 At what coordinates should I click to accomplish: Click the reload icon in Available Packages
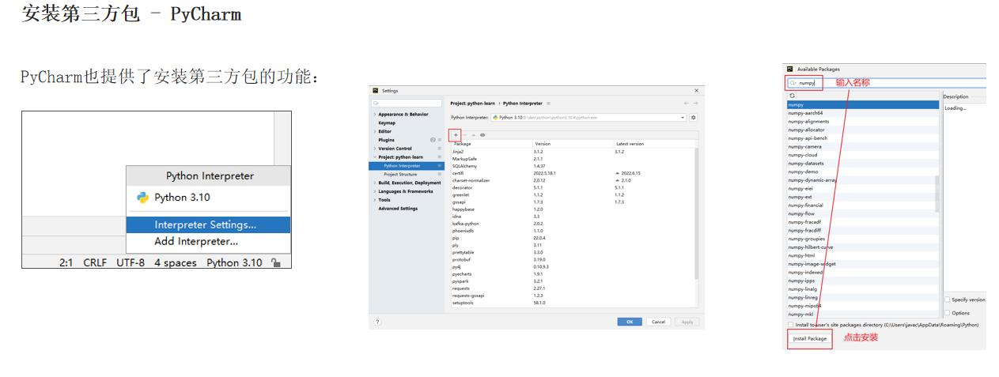(792, 96)
